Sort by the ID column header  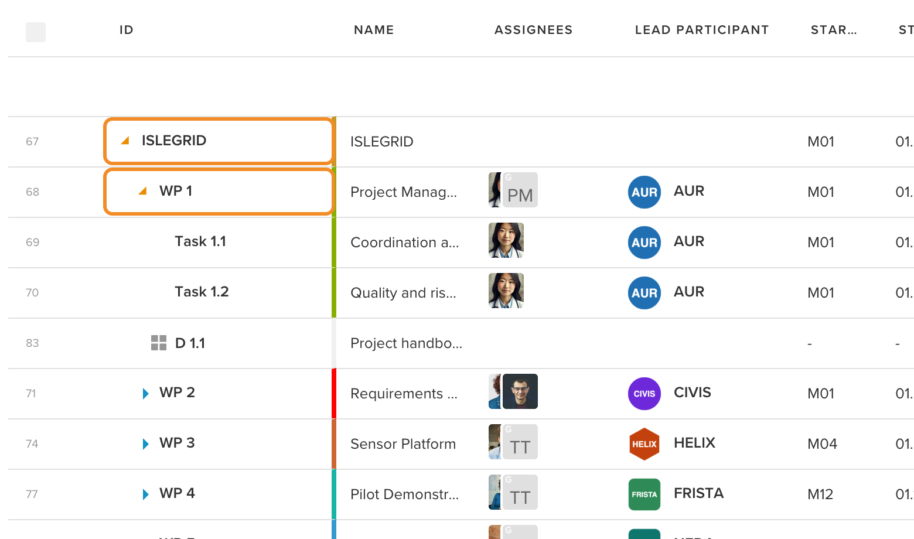[x=127, y=30]
